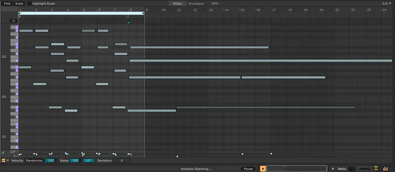Select the first note at bar 1 top row
395x172 pixels.
[x=26, y=31]
